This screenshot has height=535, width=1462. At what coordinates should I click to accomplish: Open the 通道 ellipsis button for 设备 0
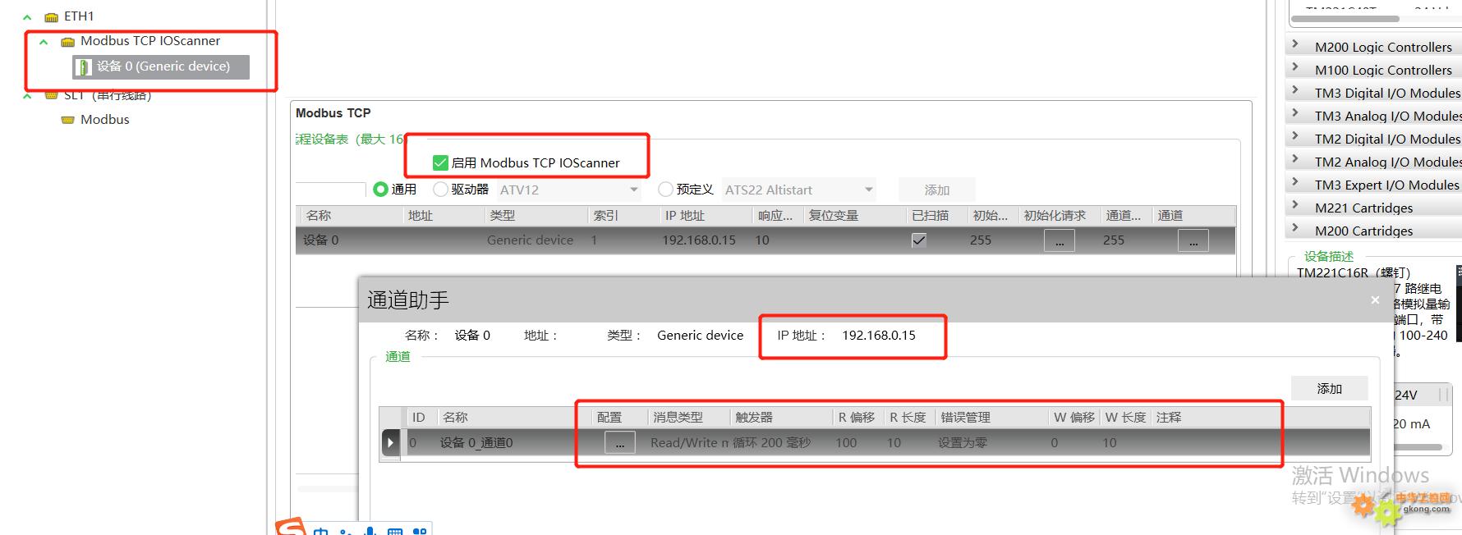click(1193, 241)
